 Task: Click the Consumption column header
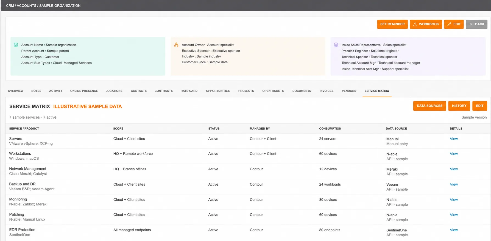click(x=330, y=129)
